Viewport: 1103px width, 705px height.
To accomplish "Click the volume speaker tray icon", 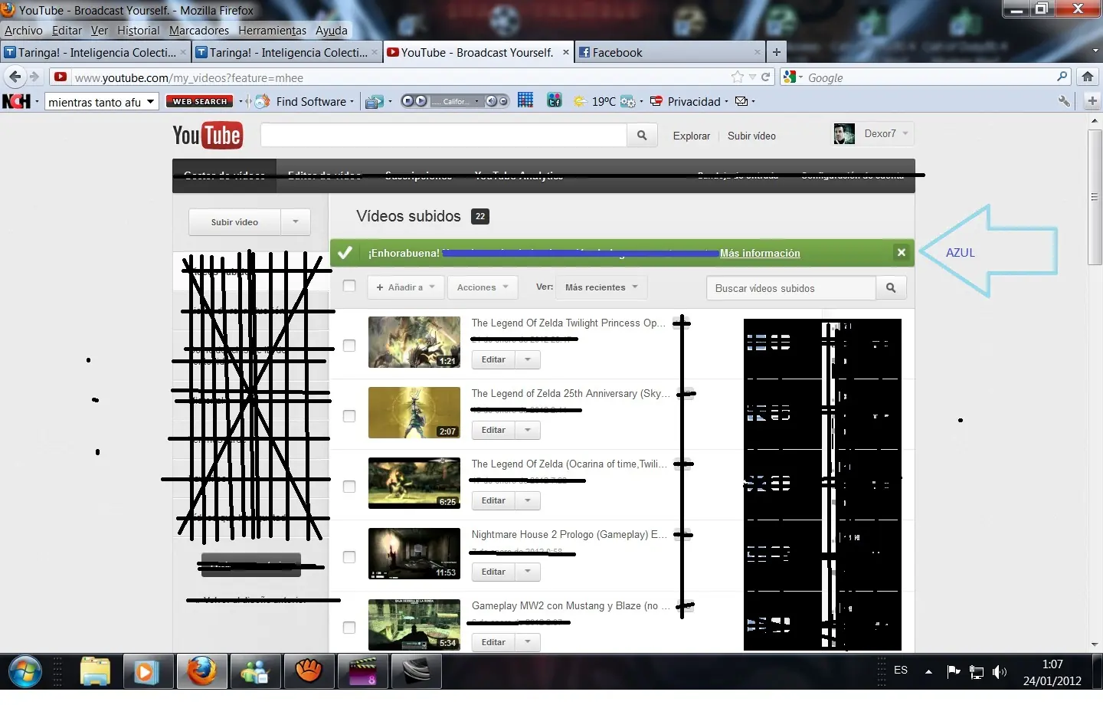I will (x=1000, y=672).
